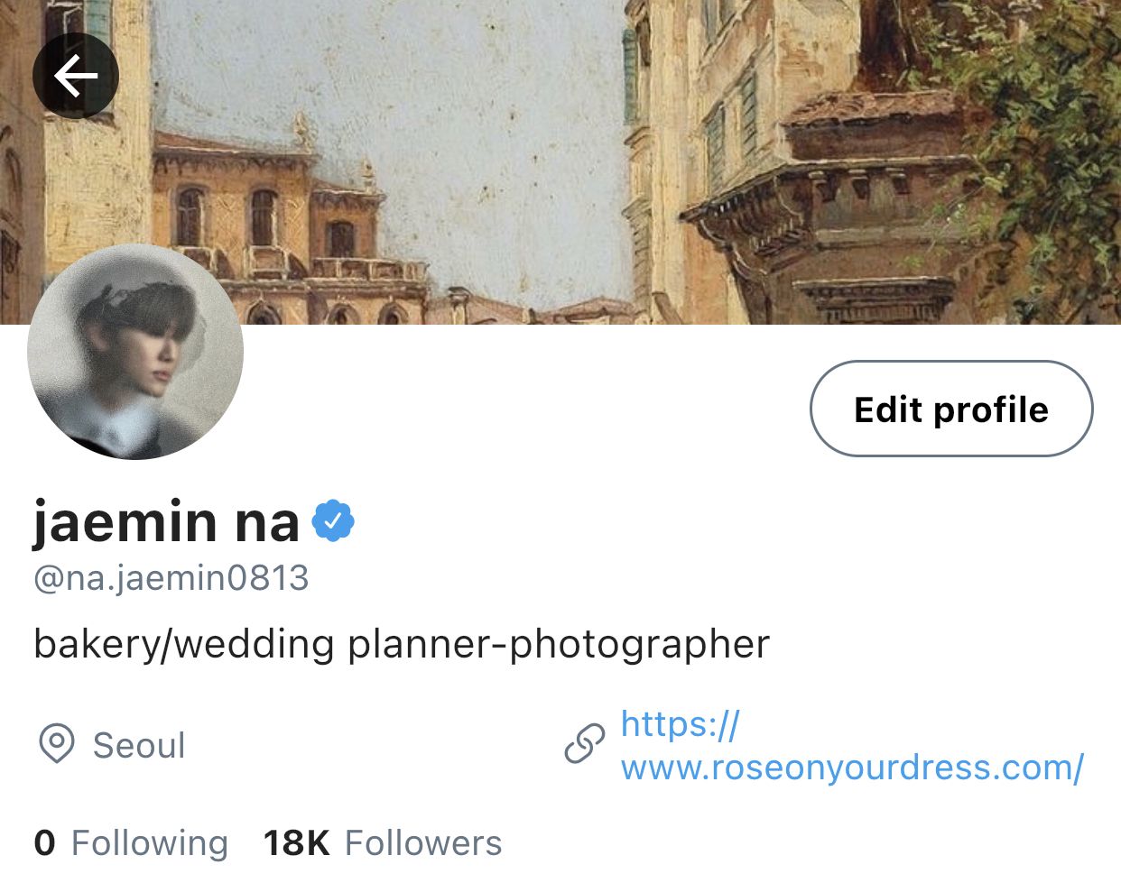The width and height of the screenshot is (1121, 883).
Task: Open the roseonyourdress.com website link
Action: click(852, 746)
